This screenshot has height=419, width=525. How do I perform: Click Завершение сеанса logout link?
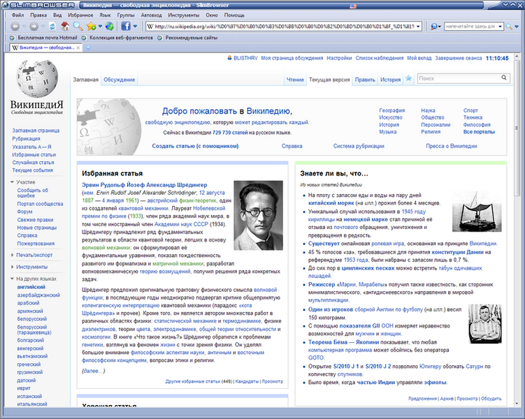459,58
